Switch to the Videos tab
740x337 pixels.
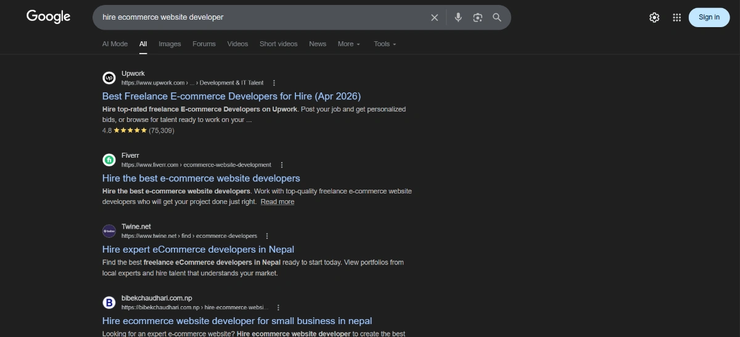click(237, 44)
